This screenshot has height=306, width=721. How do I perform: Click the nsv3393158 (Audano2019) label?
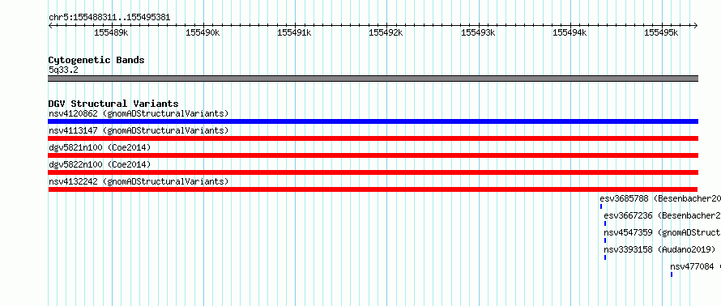(660, 250)
